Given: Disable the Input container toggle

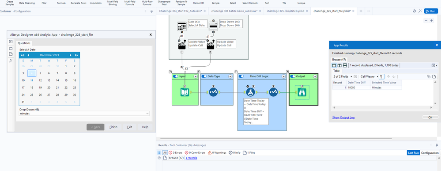Looking at the screenshot, I should [x=176, y=76].
